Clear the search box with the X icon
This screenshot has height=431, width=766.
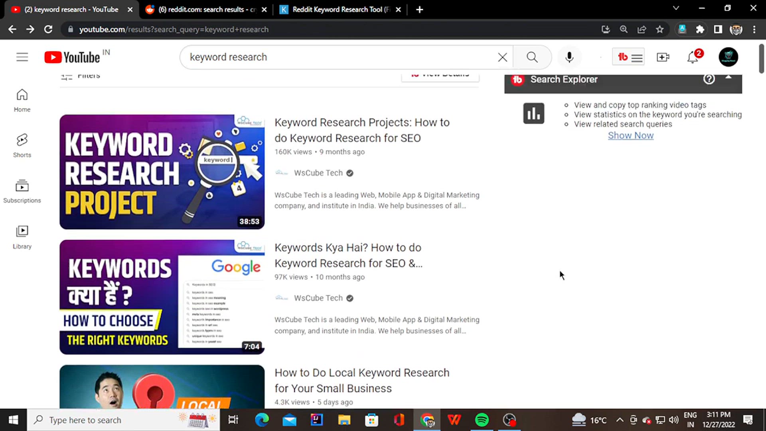point(502,57)
